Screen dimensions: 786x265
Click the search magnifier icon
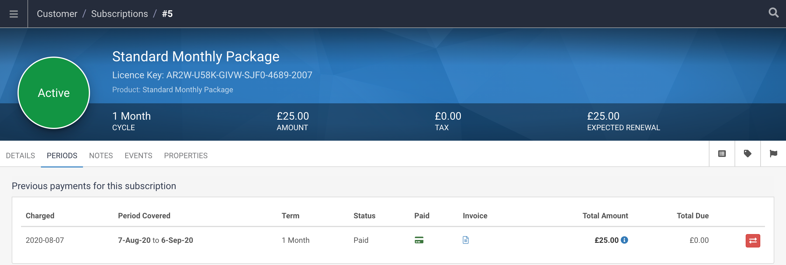pyautogui.click(x=773, y=13)
